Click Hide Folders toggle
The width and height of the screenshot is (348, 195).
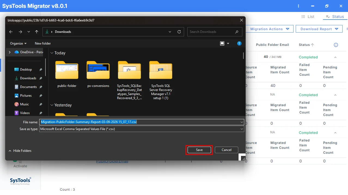[20, 151]
